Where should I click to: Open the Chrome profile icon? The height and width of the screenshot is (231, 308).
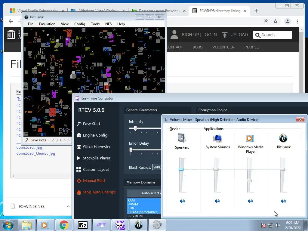coord(287,21)
